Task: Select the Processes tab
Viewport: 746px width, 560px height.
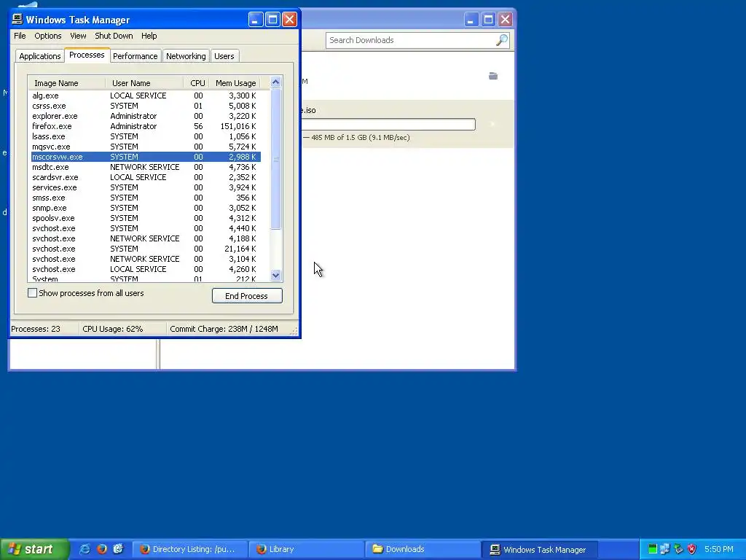Action: 87,55
